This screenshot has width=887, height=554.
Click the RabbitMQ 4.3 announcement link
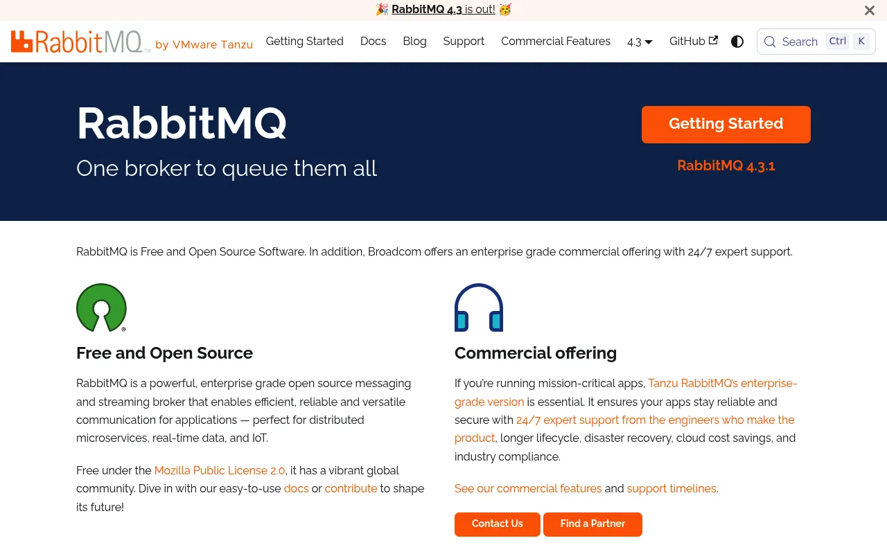[443, 10]
